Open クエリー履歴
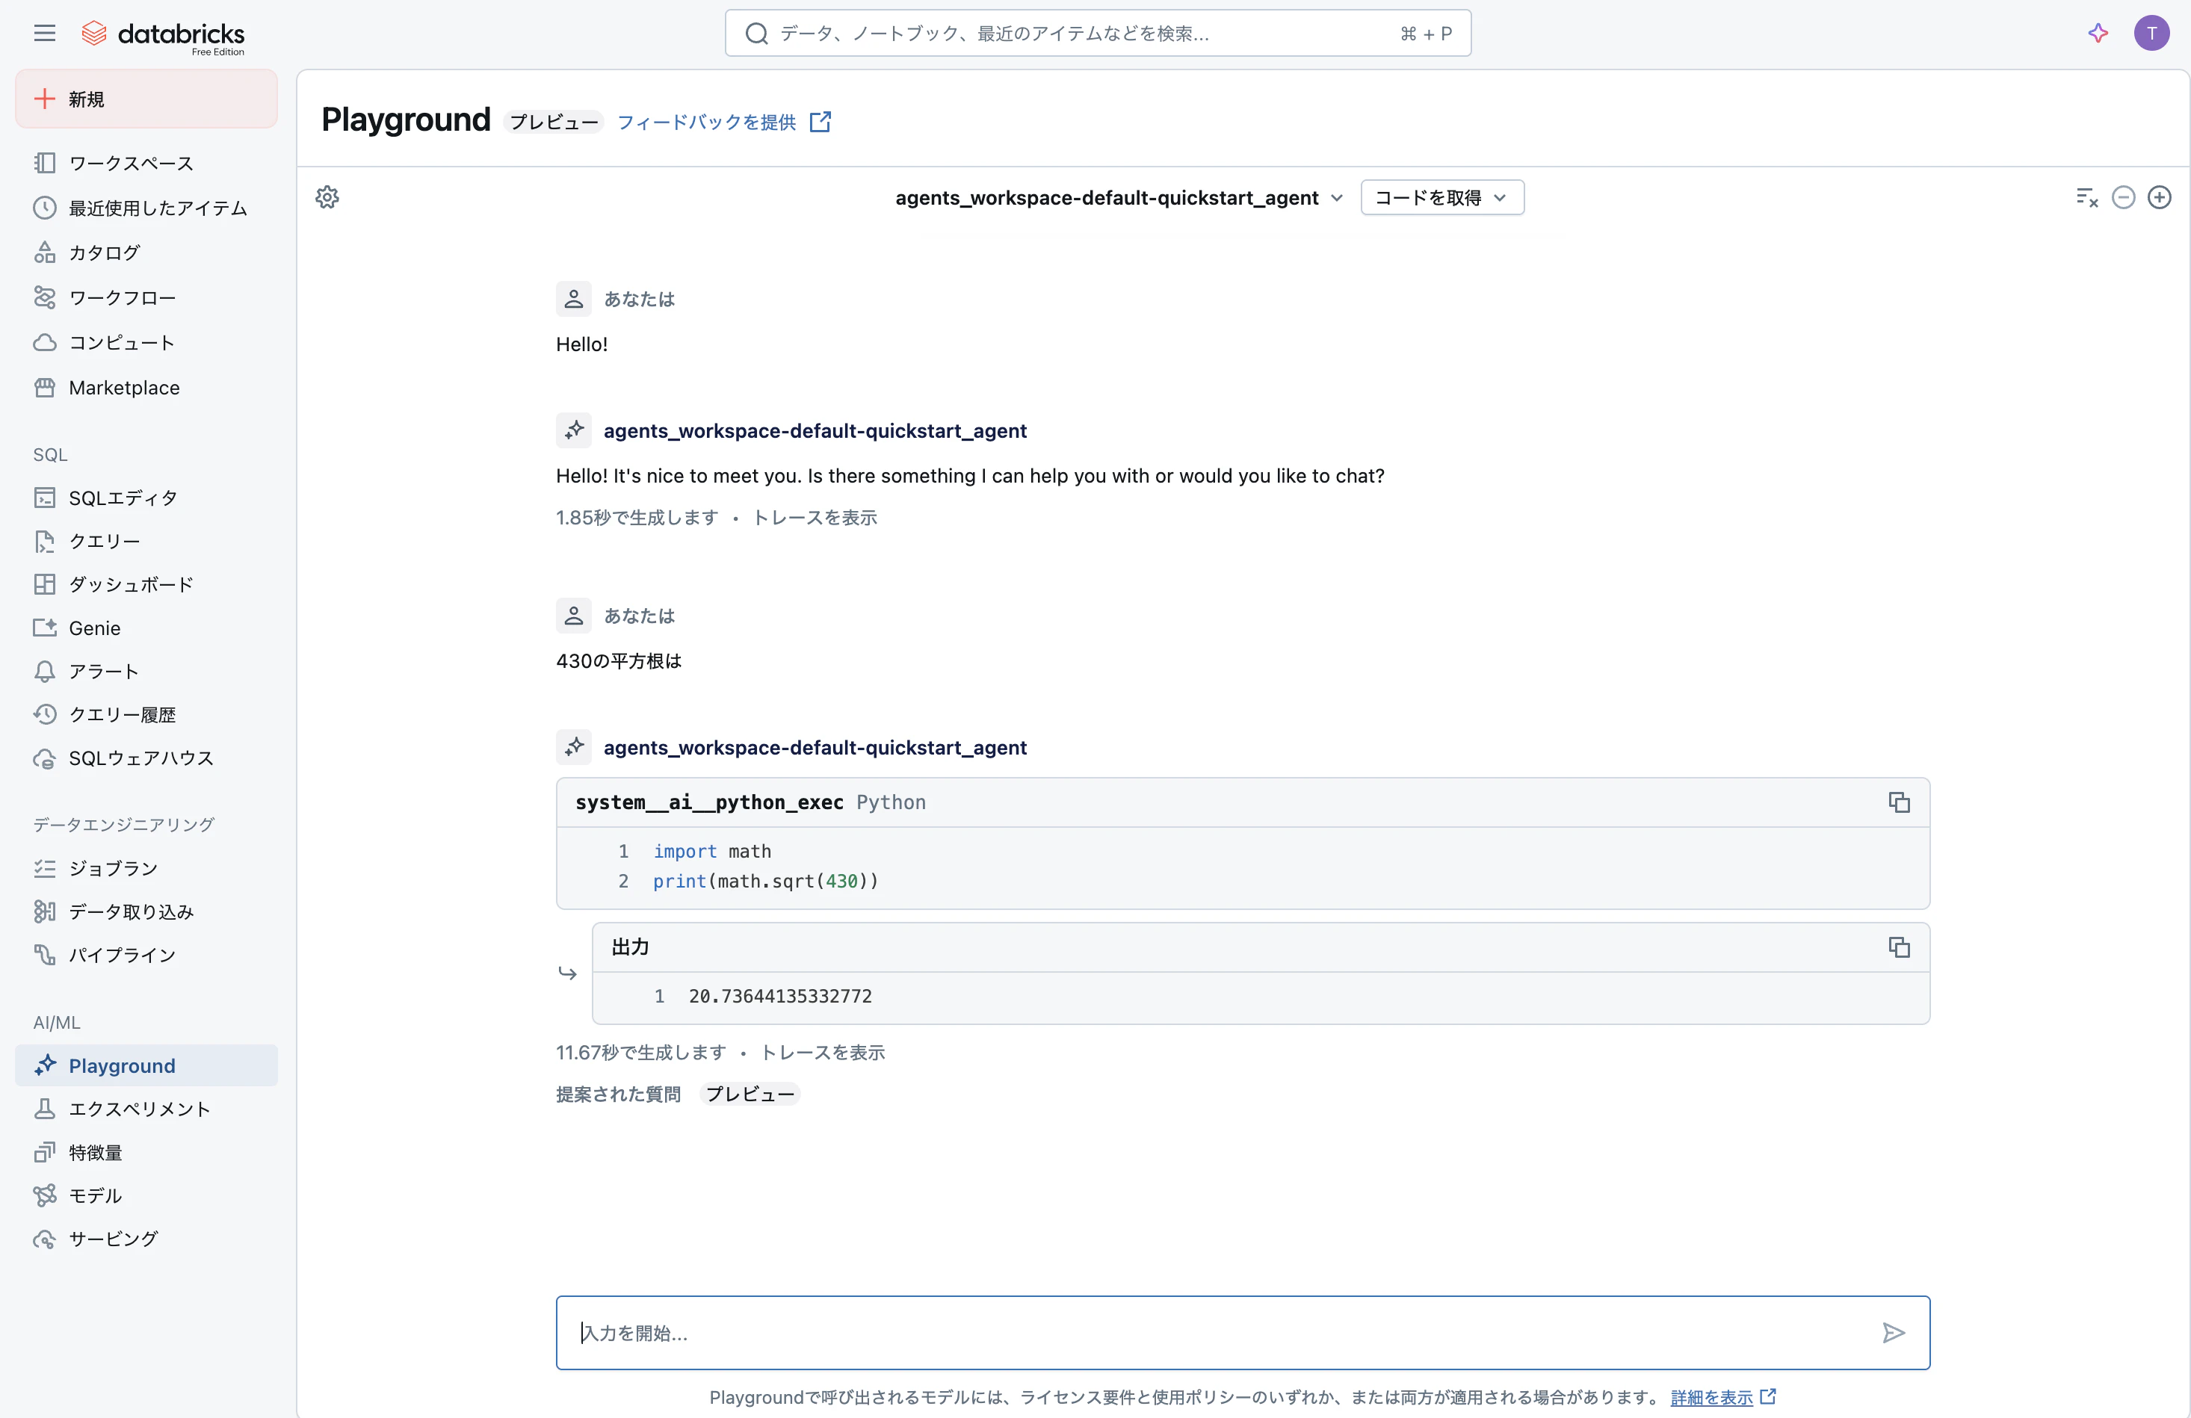 [146, 714]
